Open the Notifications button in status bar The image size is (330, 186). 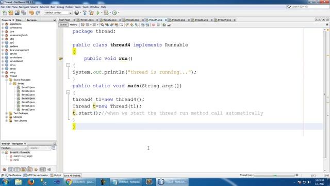click(x=13, y=175)
